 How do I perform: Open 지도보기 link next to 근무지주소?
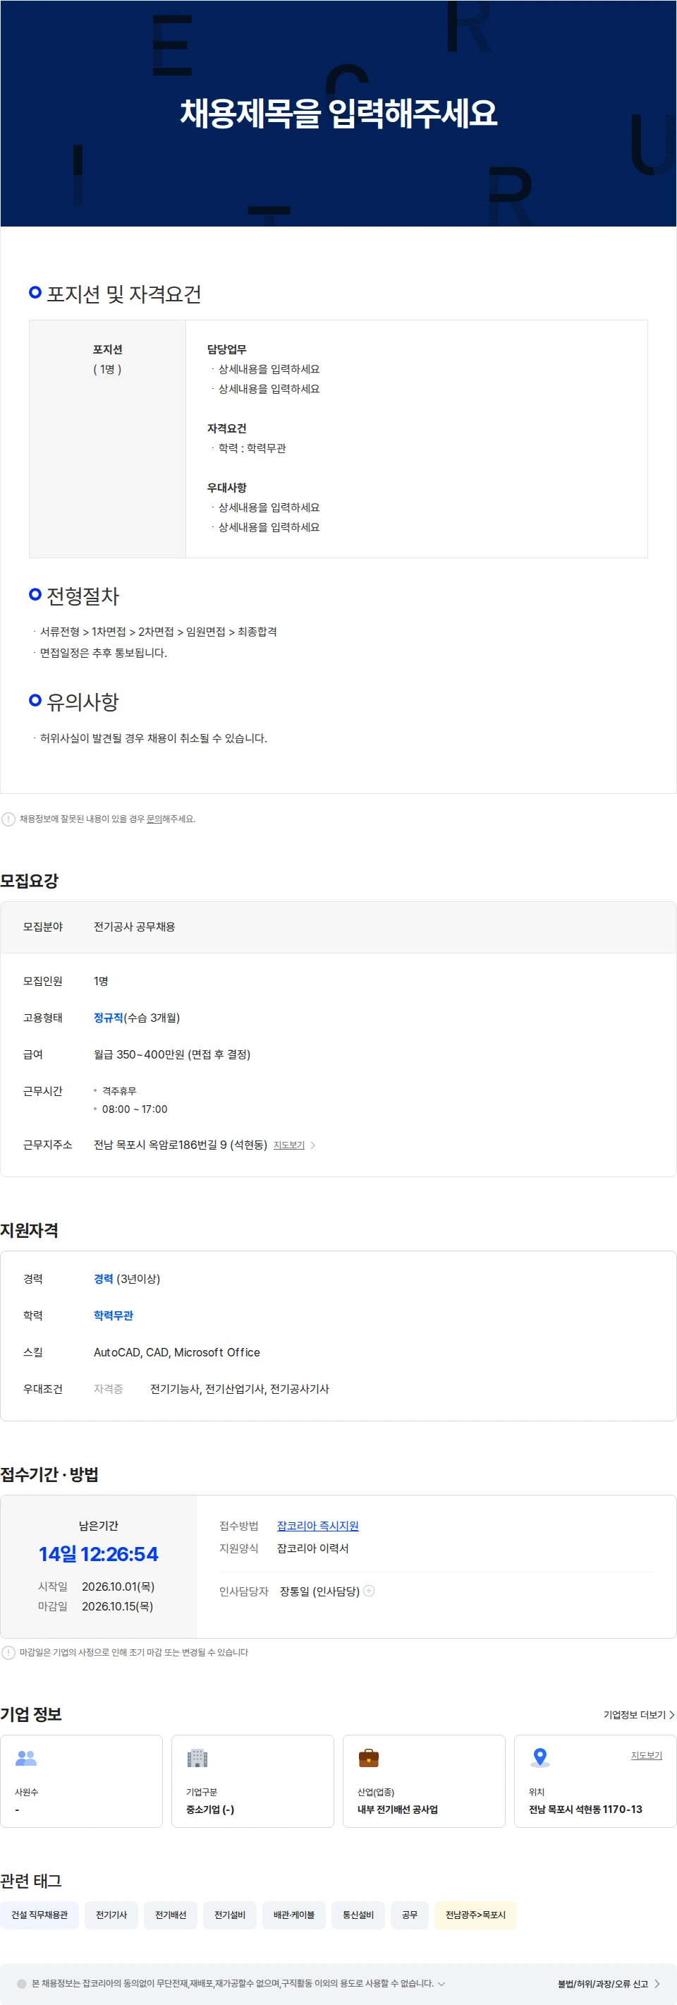pos(288,1145)
